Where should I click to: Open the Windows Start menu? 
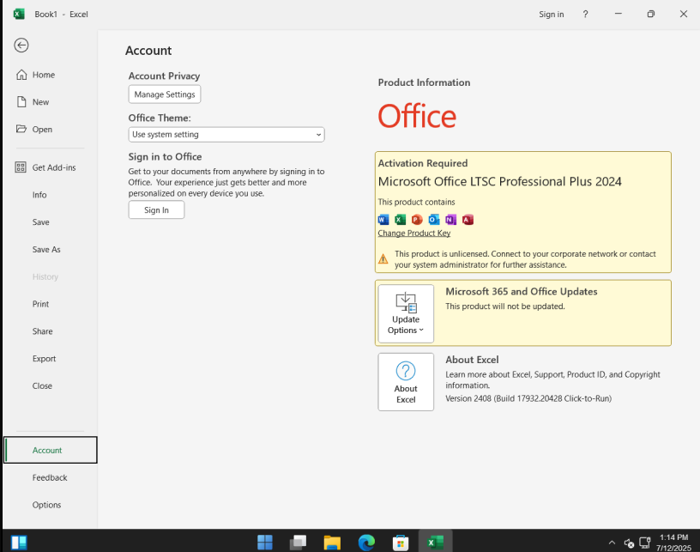265,543
